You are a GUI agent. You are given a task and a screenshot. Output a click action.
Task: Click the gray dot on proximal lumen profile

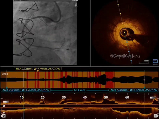(144, 80)
